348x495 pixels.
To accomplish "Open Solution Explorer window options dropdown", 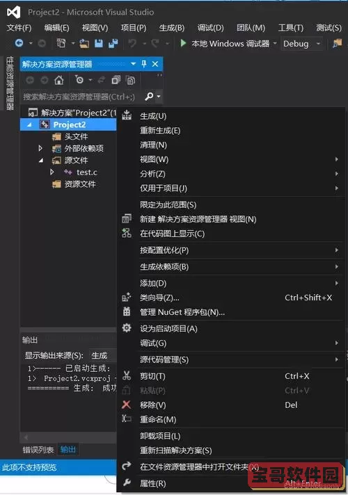I will click(x=134, y=64).
